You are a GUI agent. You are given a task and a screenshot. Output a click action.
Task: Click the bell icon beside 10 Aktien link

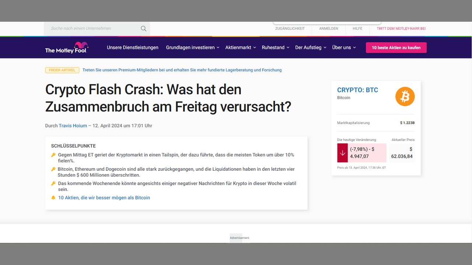[x=53, y=198]
